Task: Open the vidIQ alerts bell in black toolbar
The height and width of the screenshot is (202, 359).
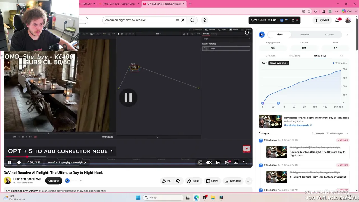Action: pos(297,20)
